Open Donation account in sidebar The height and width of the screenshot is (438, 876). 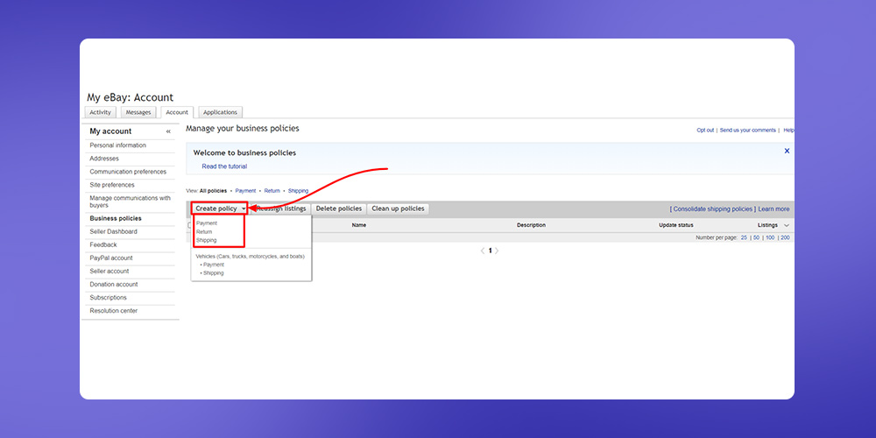click(x=114, y=285)
